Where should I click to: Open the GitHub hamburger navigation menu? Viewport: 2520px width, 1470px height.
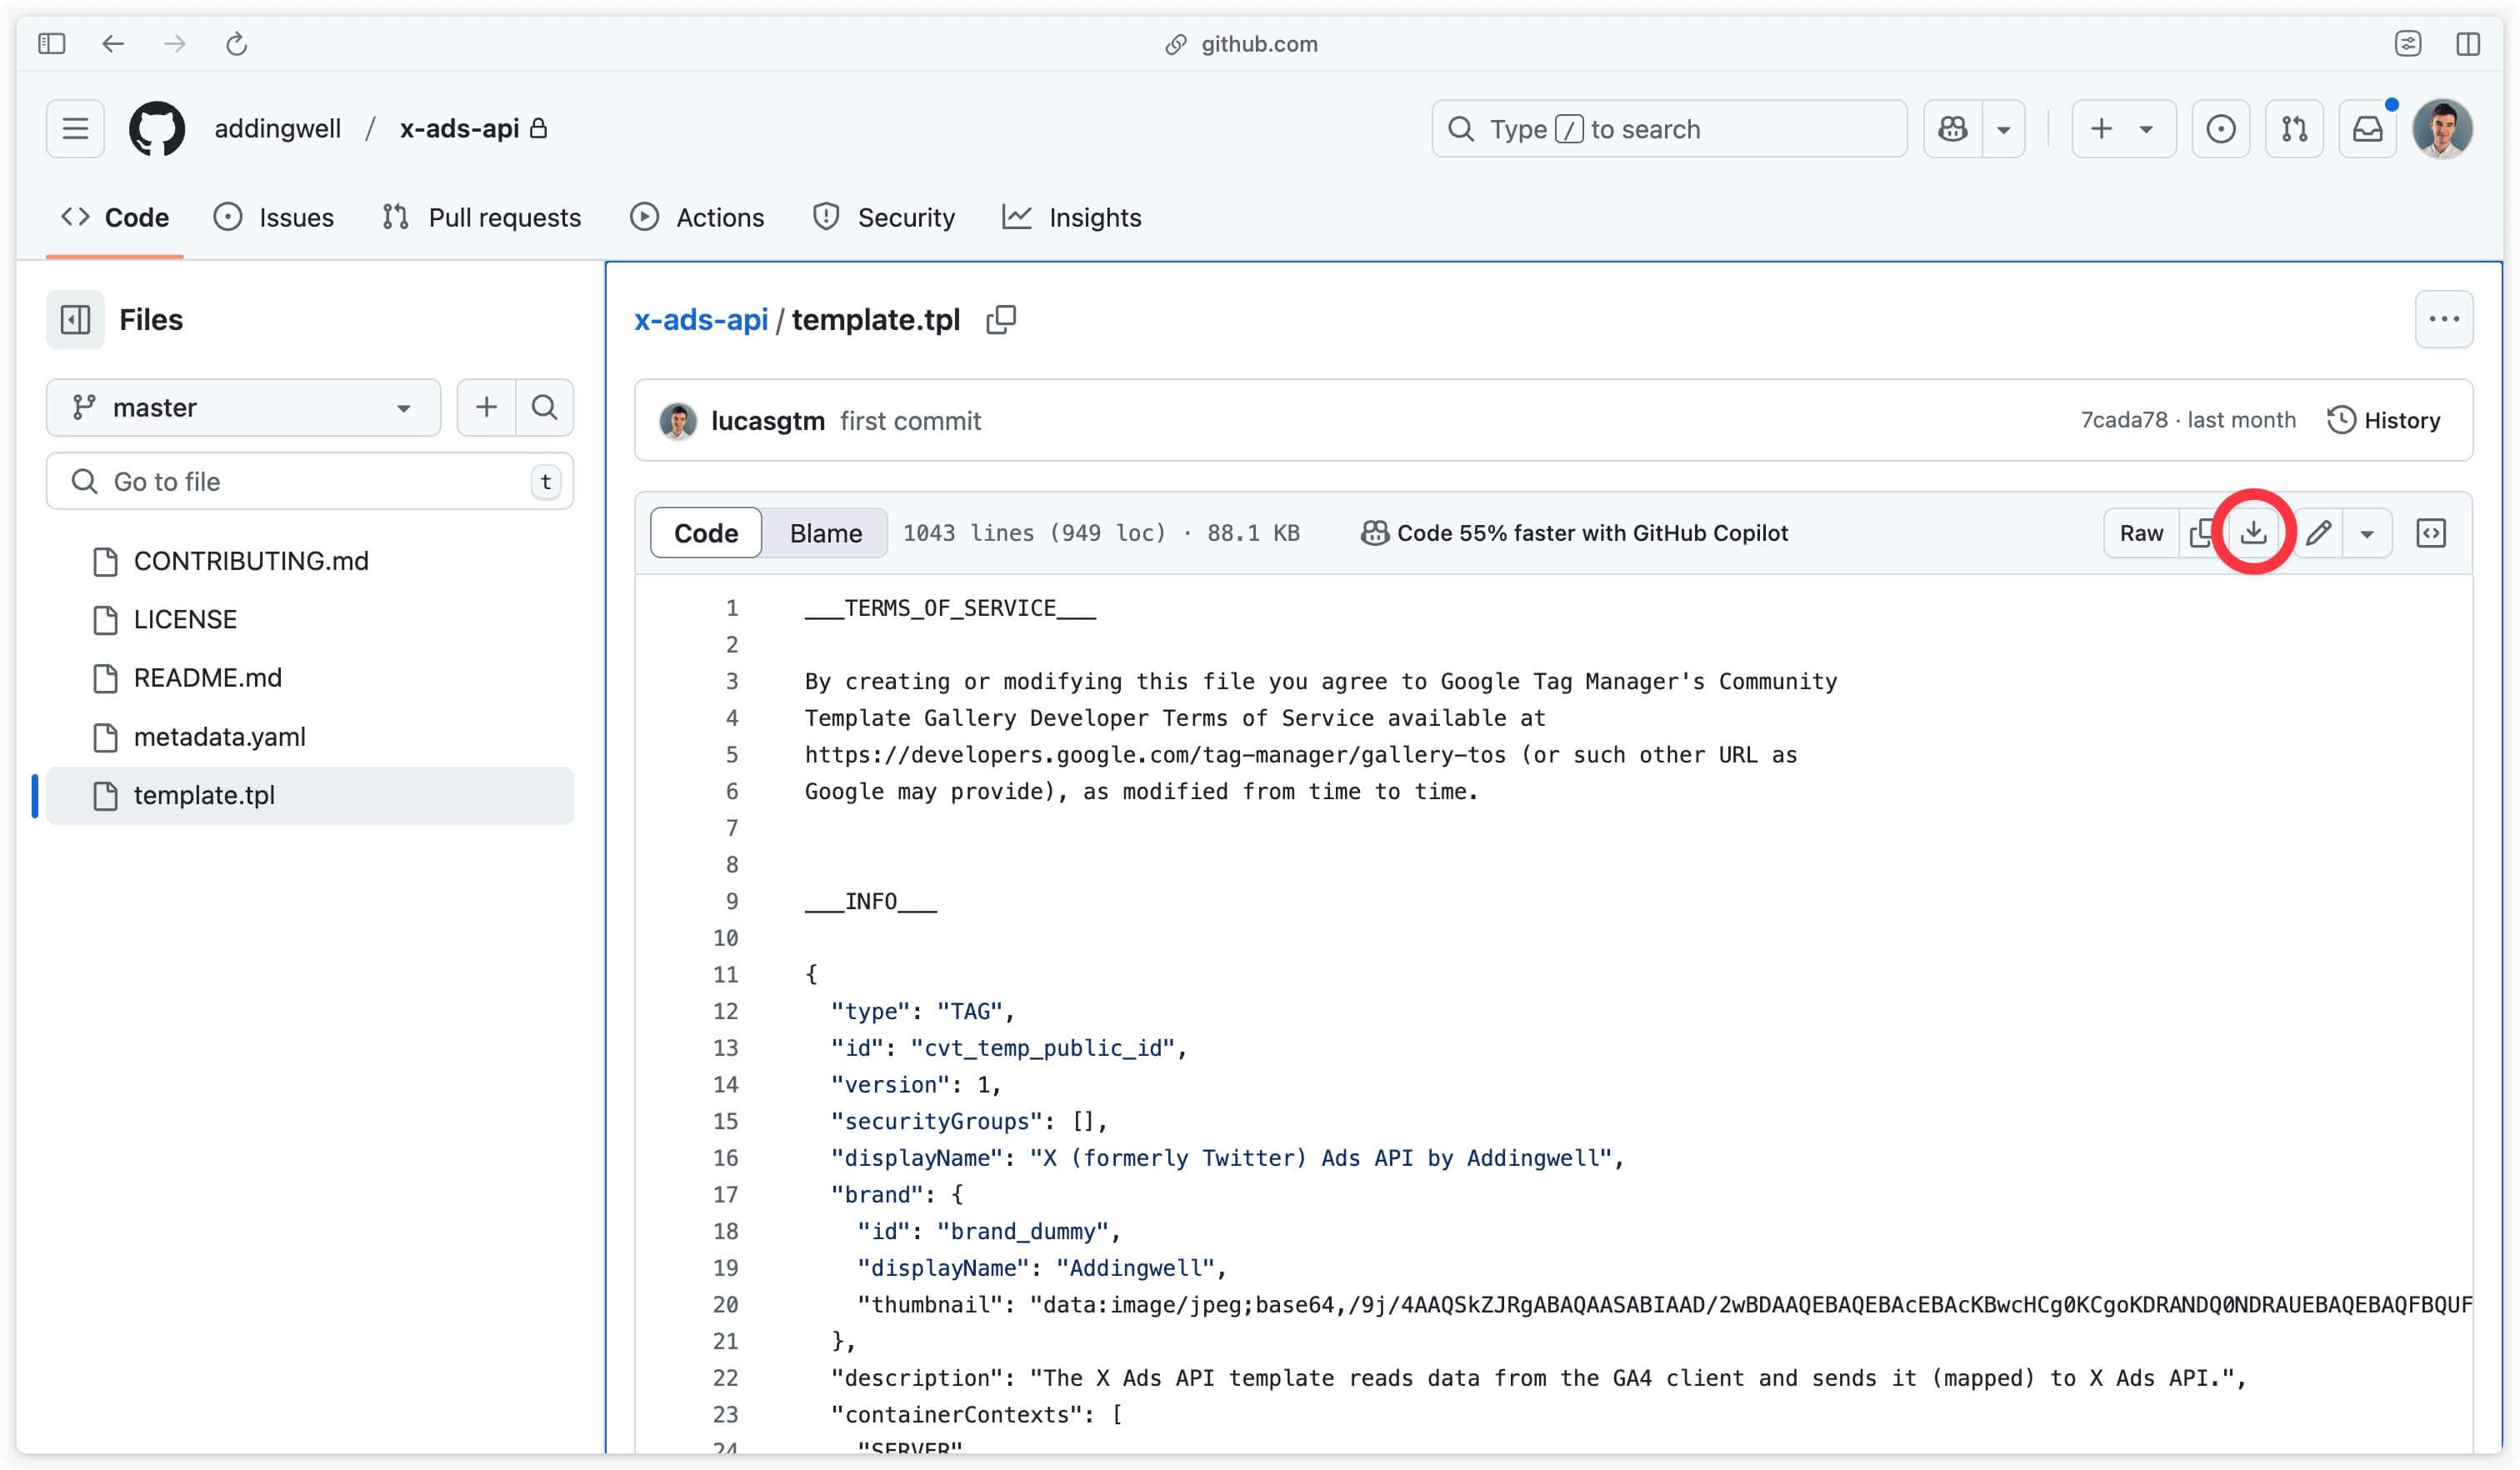[75, 129]
